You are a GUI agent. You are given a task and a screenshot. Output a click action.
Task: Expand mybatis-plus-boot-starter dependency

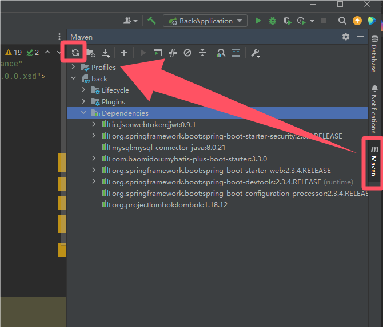[94, 159]
